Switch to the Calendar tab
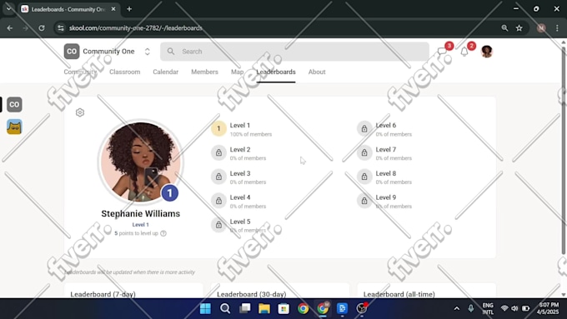Viewport: 567px width, 319px height. point(166,72)
